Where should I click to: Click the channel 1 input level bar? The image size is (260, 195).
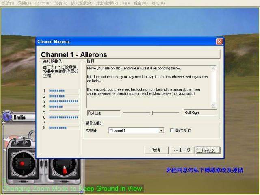(64, 91)
